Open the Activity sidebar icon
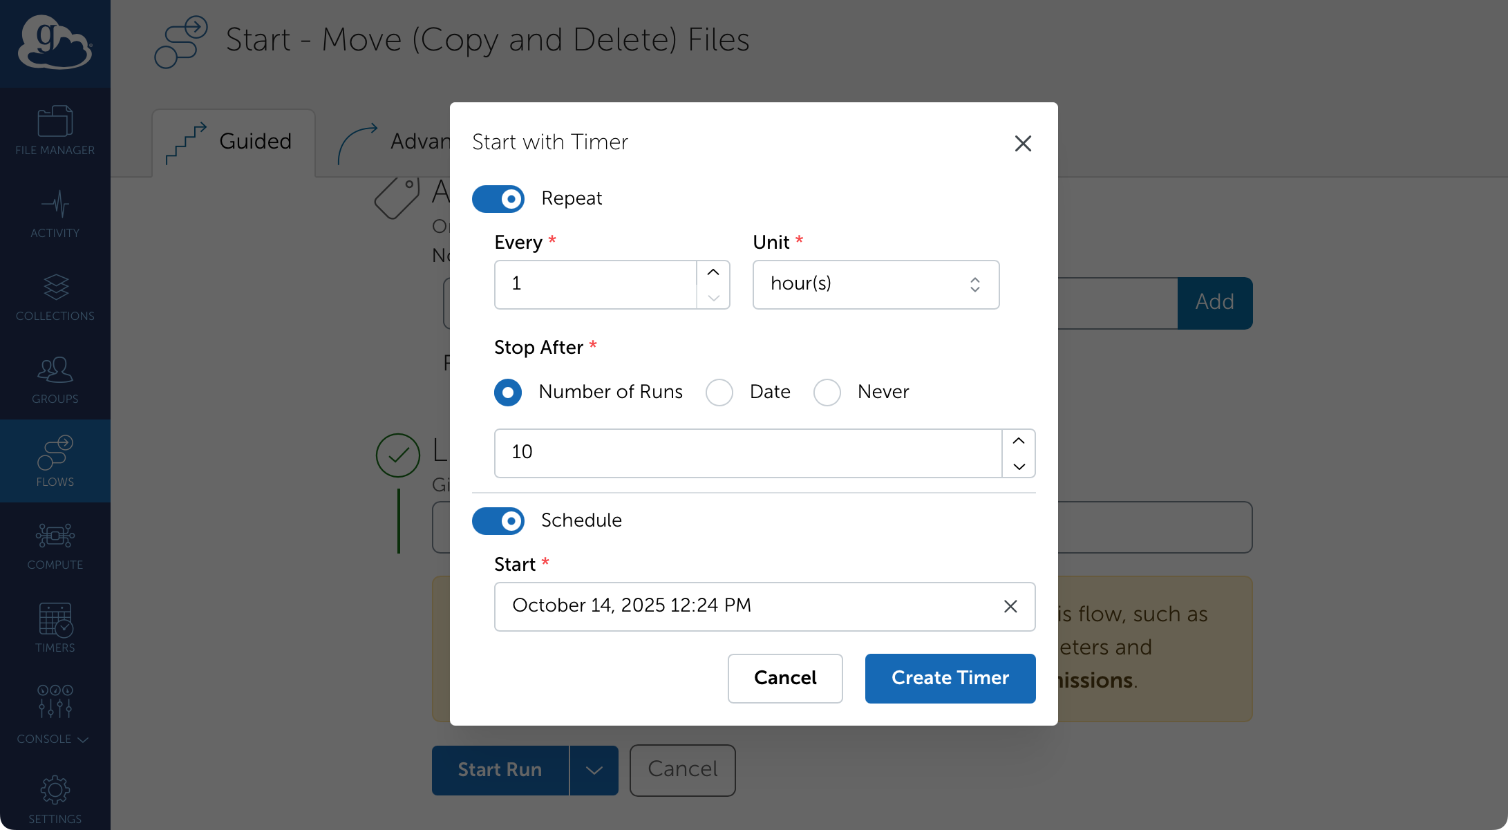The width and height of the screenshot is (1508, 830). [x=55, y=213]
